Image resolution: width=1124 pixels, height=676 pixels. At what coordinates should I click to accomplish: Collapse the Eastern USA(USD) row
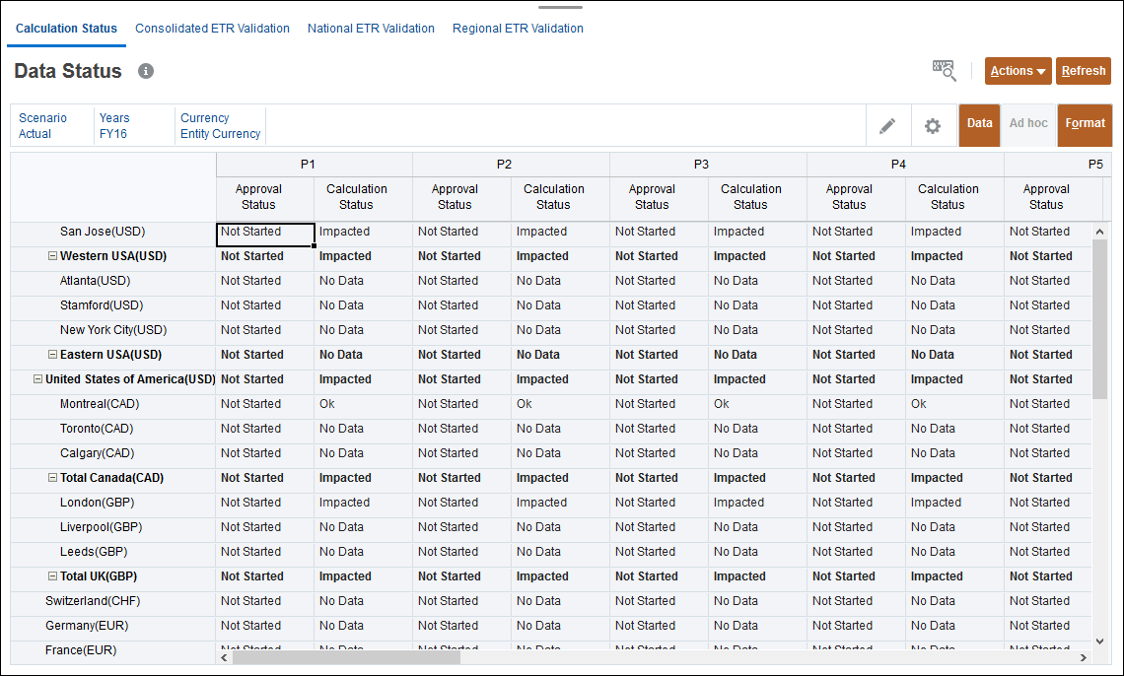coord(52,355)
